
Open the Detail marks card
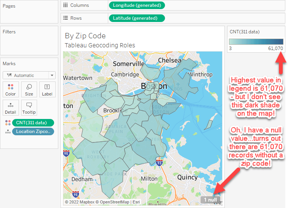[x=11, y=108]
